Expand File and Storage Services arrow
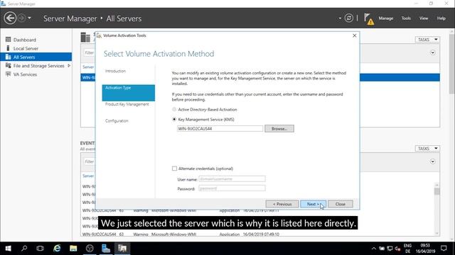455x255 pixels. [69, 66]
